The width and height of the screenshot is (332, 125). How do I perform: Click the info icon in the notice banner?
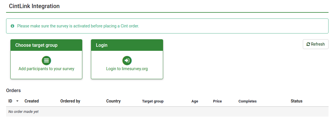12,26
